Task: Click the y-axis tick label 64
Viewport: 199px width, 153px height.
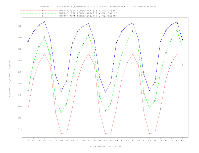Action: tap(19, 95)
